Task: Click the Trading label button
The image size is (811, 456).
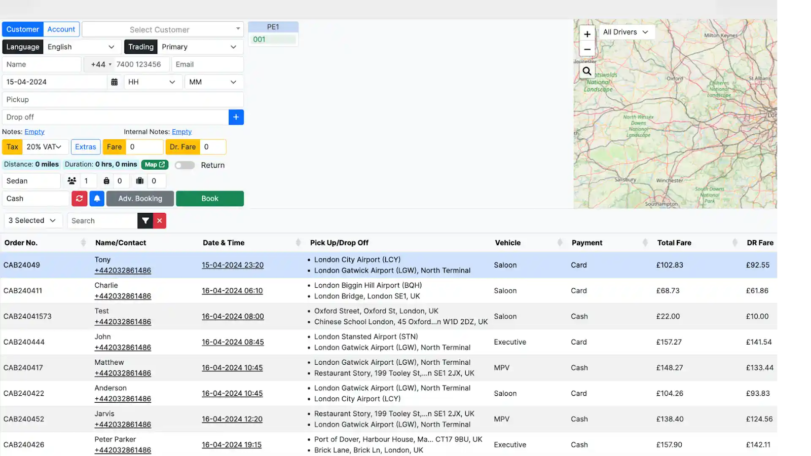Action: pyautogui.click(x=141, y=47)
